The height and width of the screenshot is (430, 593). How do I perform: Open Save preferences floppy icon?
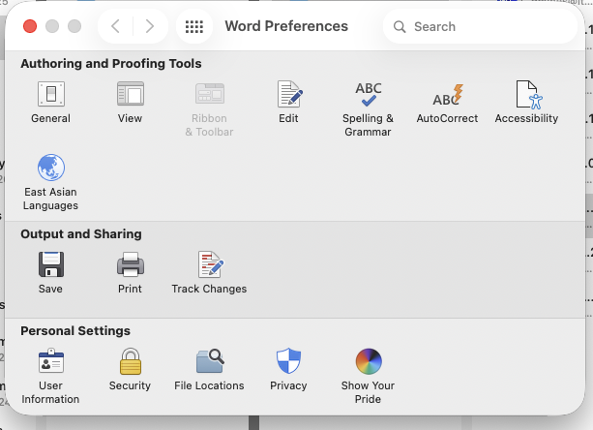[x=50, y=264]
